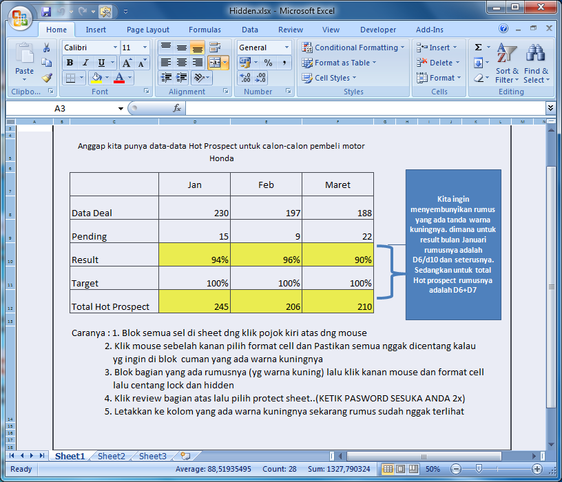Apply top vertical alignment
Screen dimensions: 562x482
point(165,48)
